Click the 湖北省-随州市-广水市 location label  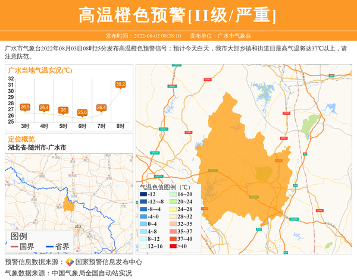tap(37, 147)
